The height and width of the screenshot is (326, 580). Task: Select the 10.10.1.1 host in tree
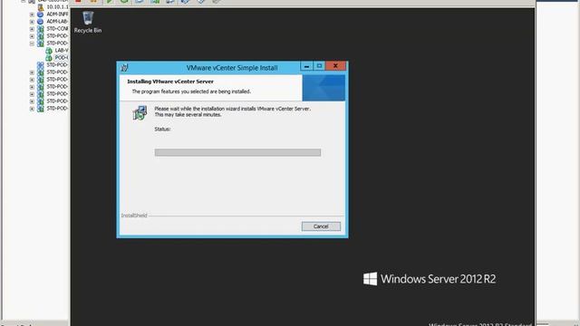tap(57, 7)
